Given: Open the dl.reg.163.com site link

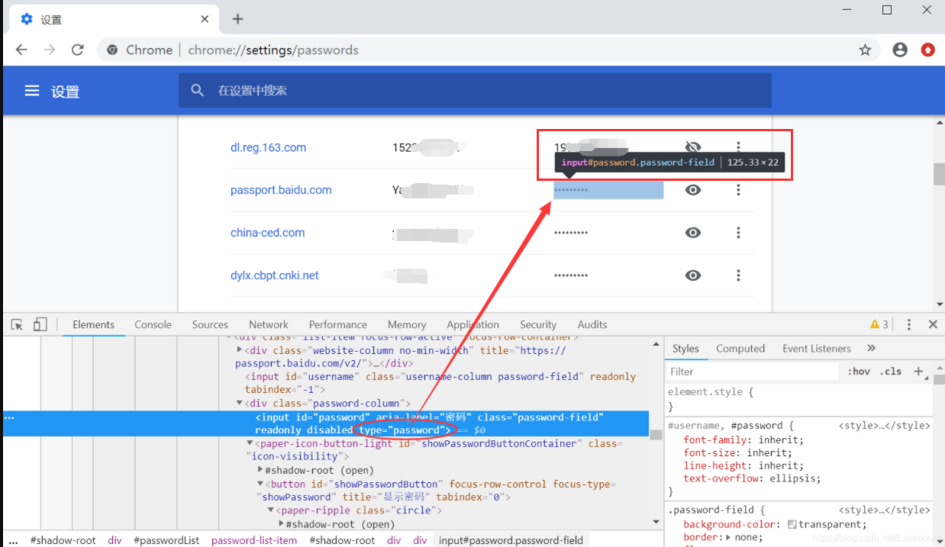Looking at the screenshot, I should 268,147.
